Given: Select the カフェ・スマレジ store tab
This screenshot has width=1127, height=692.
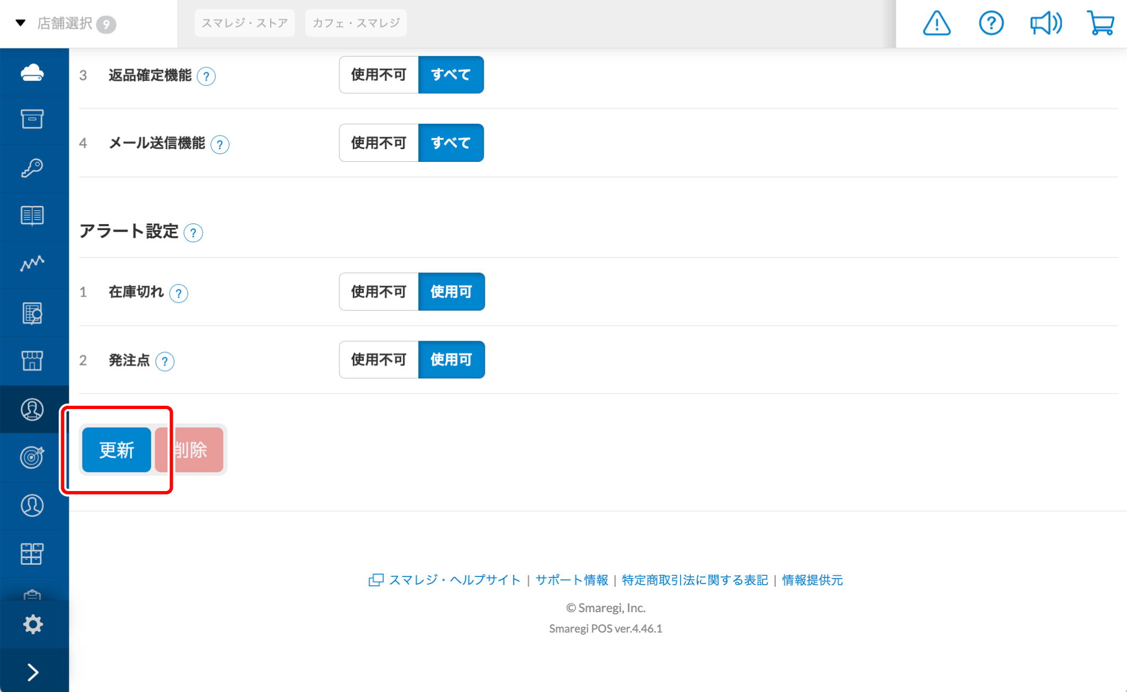Looking at the screenshot, I should click(355, 23).
